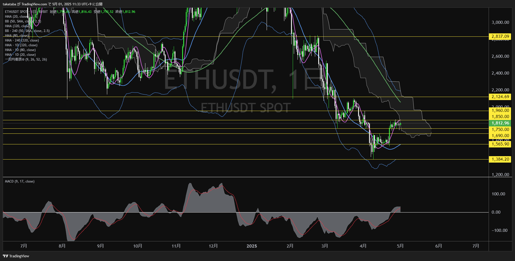Select the BB · 240 indicator label
Image resolution: width=515 pixels, height=261 pixels.
[27, 31]
